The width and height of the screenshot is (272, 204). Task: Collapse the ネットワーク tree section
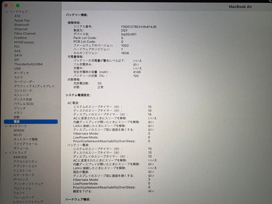click(x=6, y=126)
